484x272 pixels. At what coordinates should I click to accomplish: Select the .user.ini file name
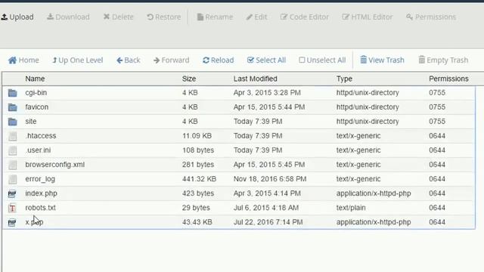pos(38,150)
